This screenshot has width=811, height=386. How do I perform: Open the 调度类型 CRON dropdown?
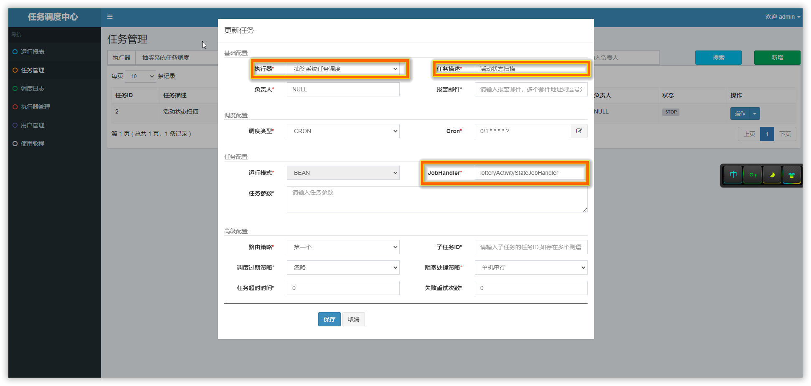[x=343, y=131]
